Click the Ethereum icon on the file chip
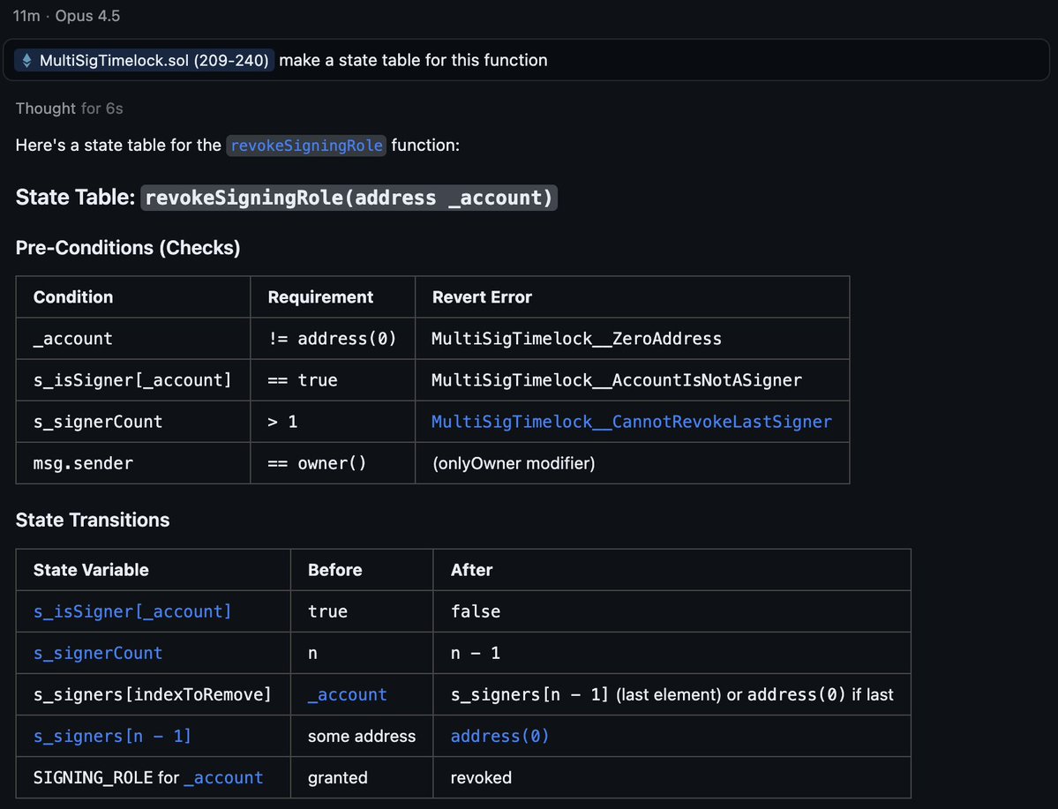The width and height of the screenshot is (1058, 809). [x=27, y=61]
